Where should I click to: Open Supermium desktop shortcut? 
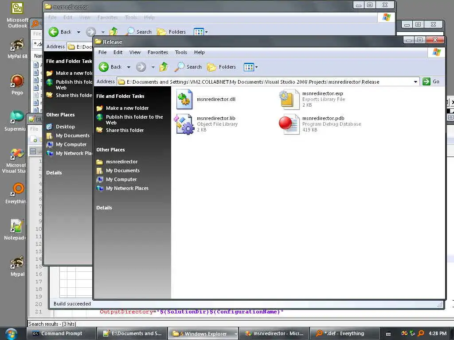coord(16,121)
